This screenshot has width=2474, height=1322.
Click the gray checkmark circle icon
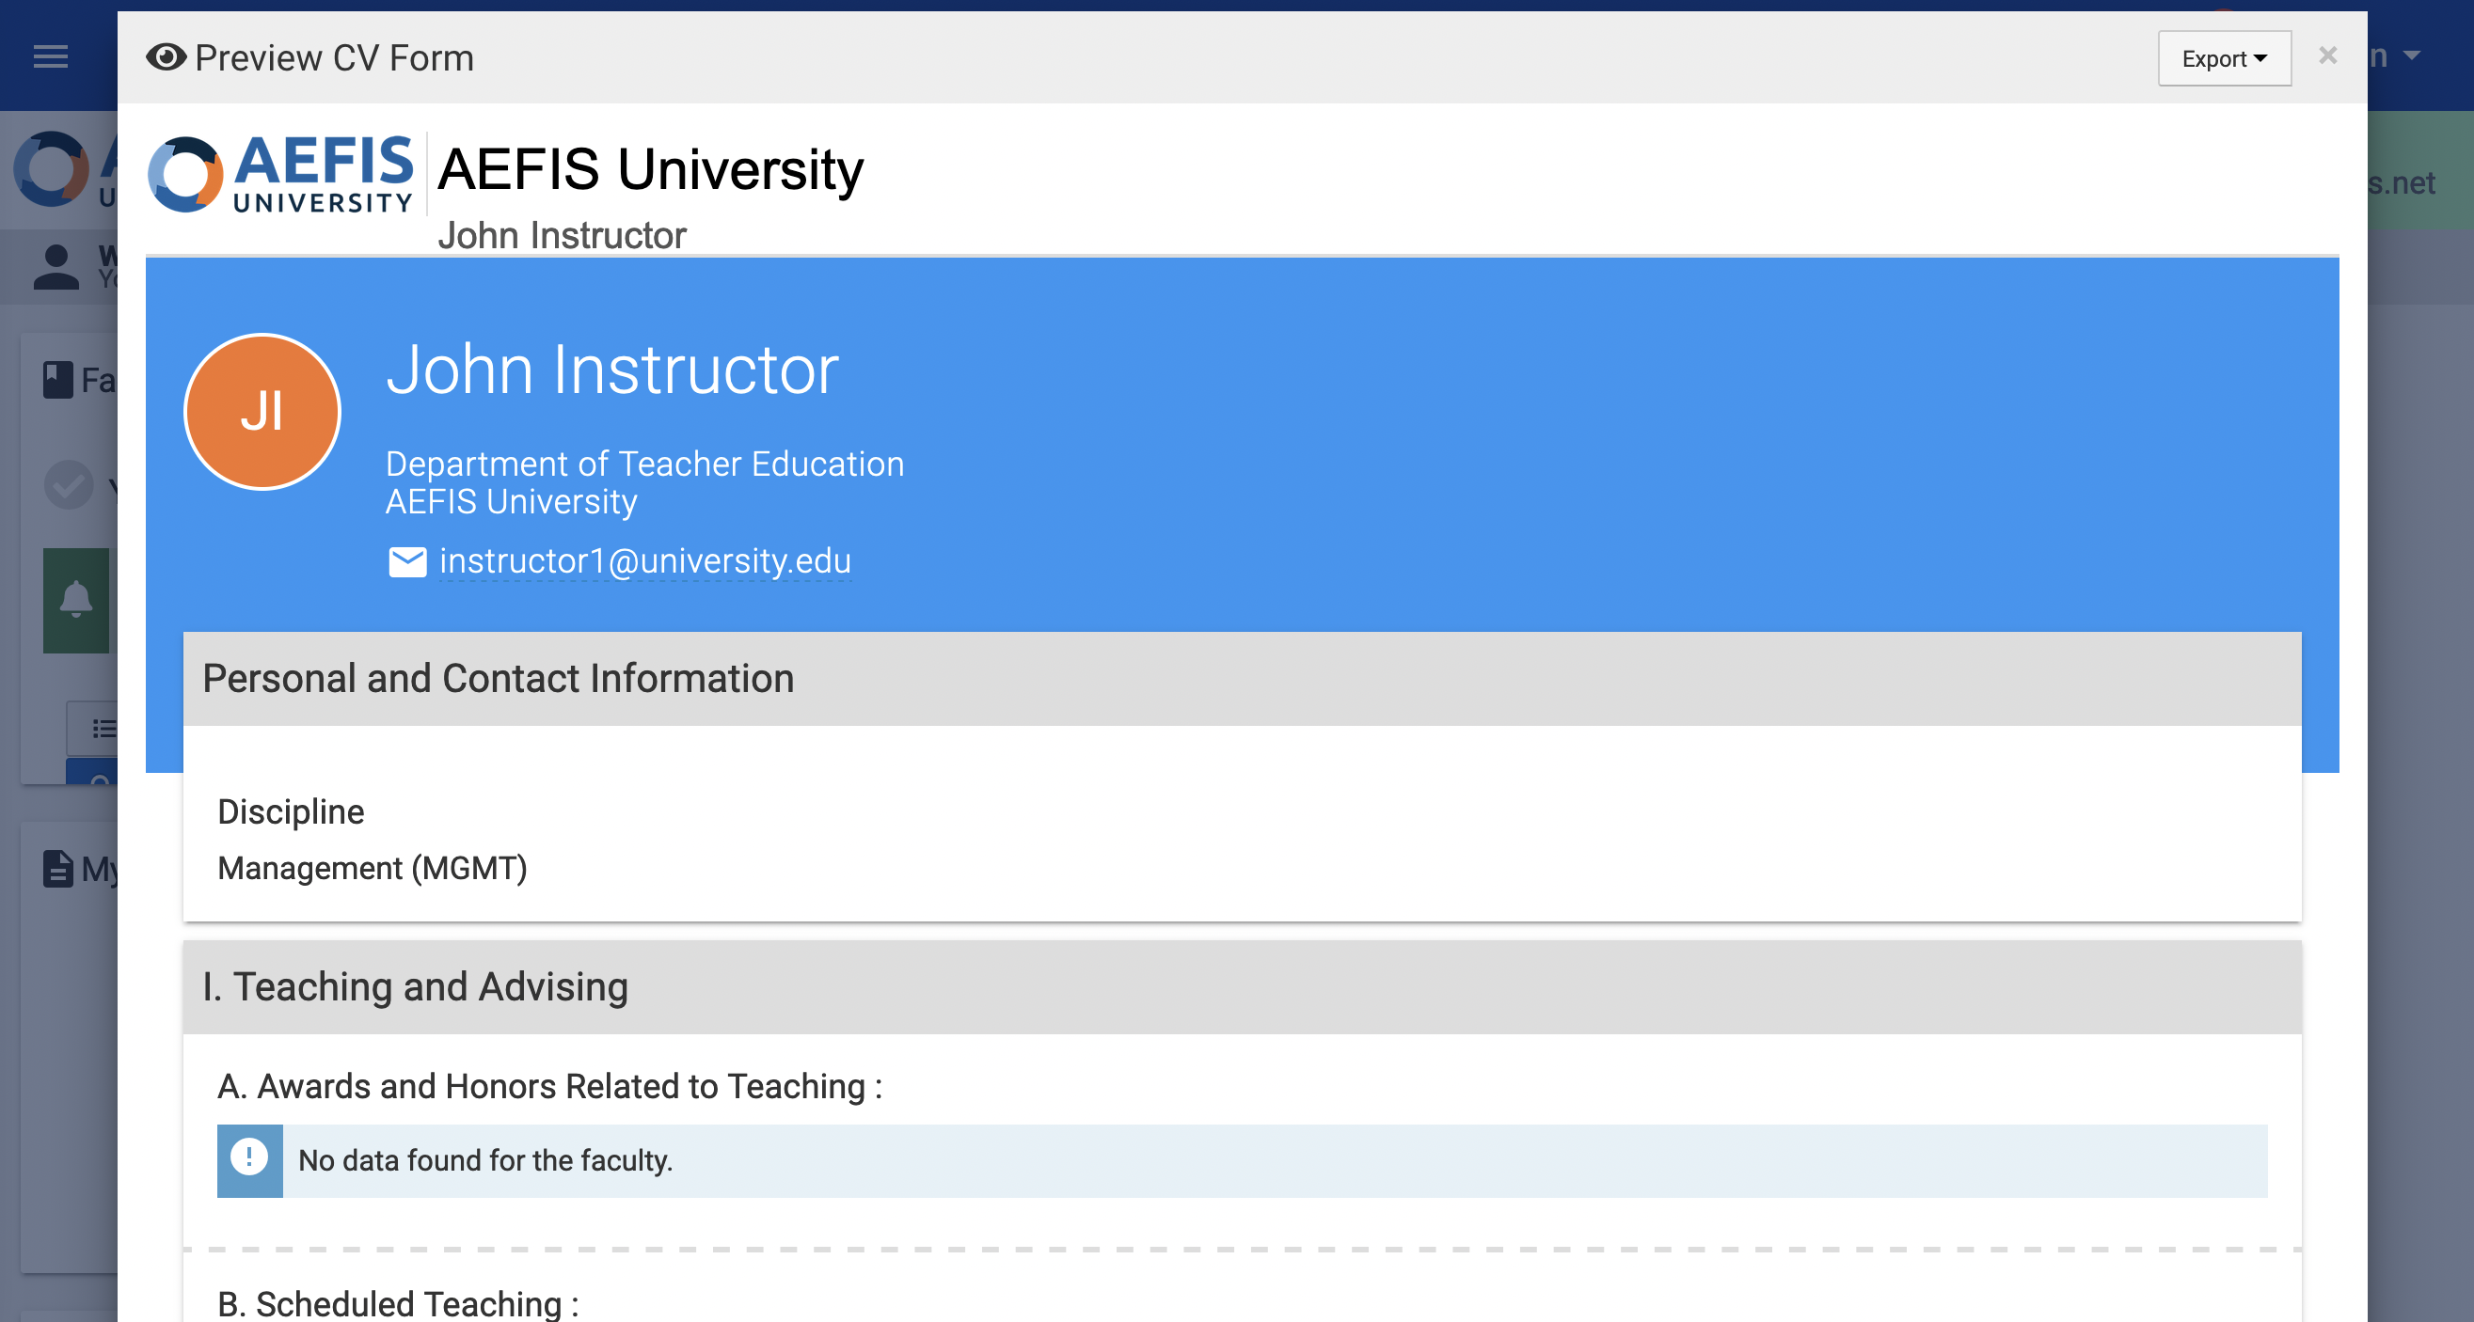click(68, 485)
